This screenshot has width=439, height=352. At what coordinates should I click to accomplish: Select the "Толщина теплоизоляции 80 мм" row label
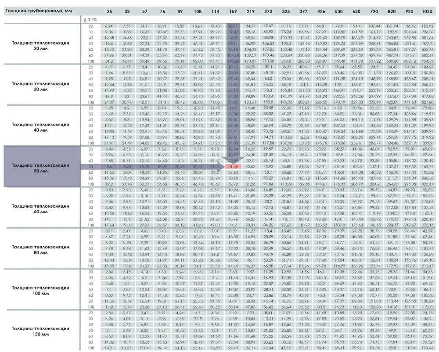point(40,250)
